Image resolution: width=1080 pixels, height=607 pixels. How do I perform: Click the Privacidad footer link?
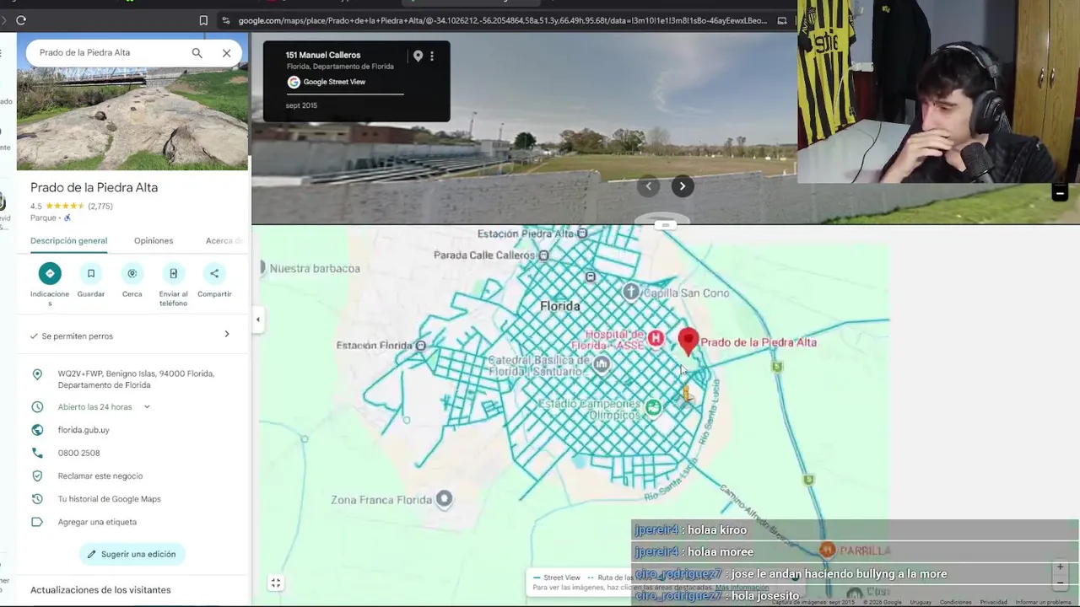tap(994, 602)
